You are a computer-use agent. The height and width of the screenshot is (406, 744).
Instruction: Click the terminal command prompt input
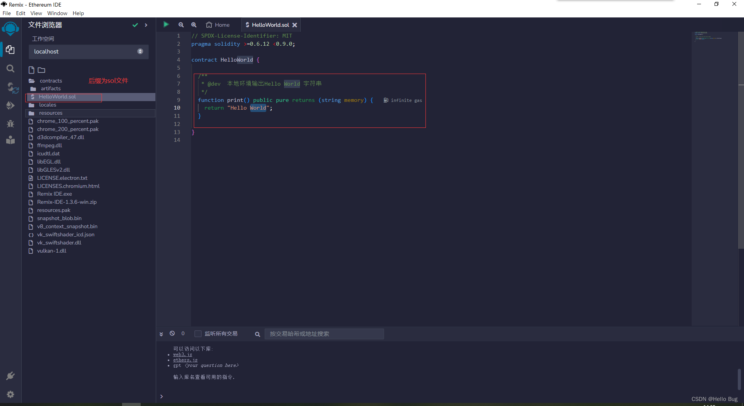point(449,396)
